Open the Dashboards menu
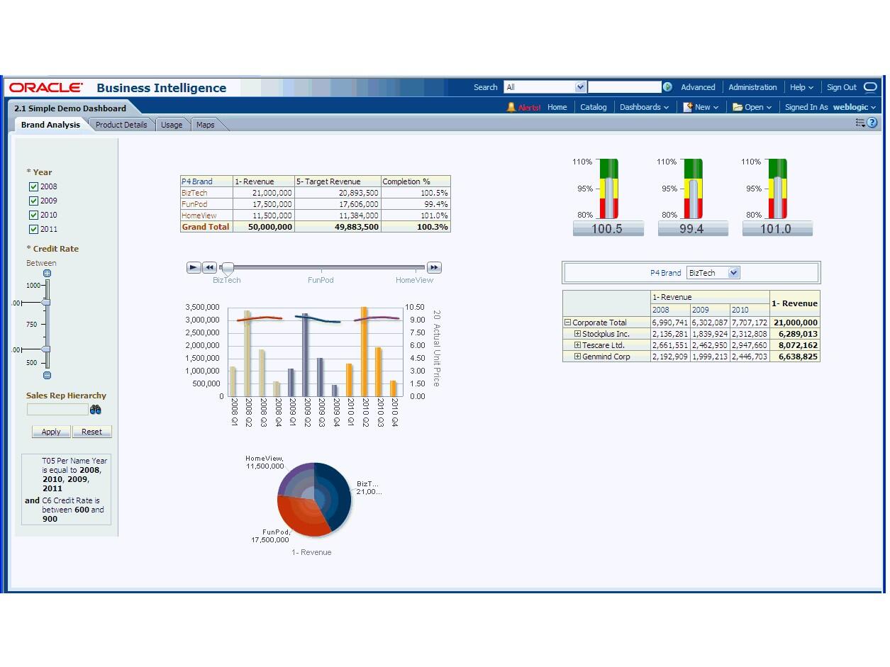Image resolution: width=890 pixels, height=667 pixels. click(x=644, y=107)
